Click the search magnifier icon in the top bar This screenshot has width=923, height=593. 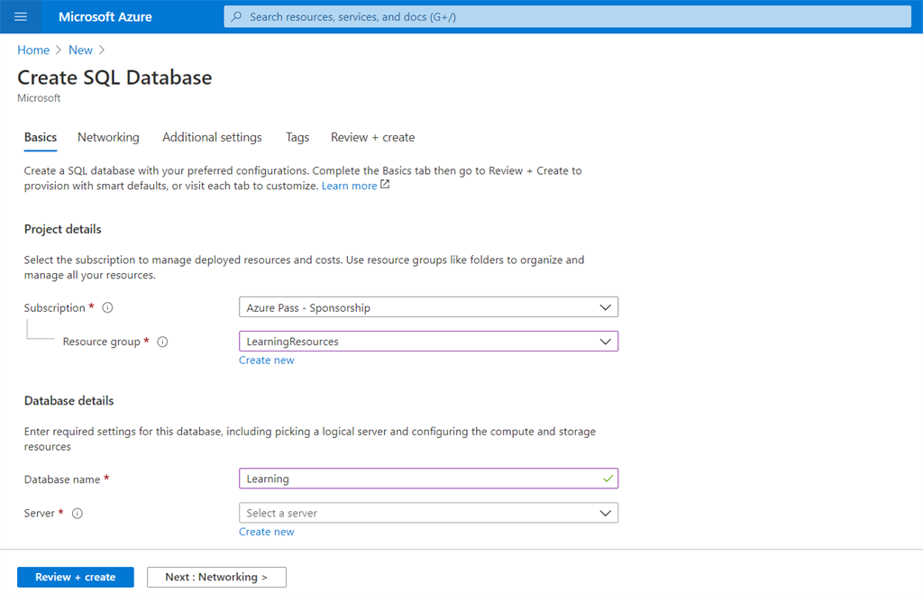point(235,16)
